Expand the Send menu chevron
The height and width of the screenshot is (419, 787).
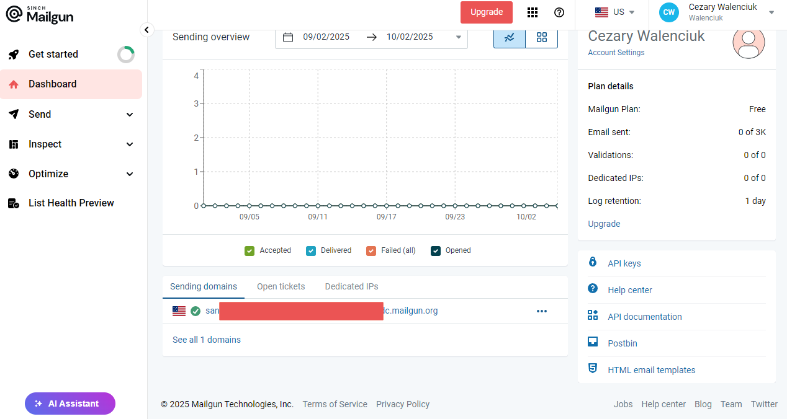[130, 115]
